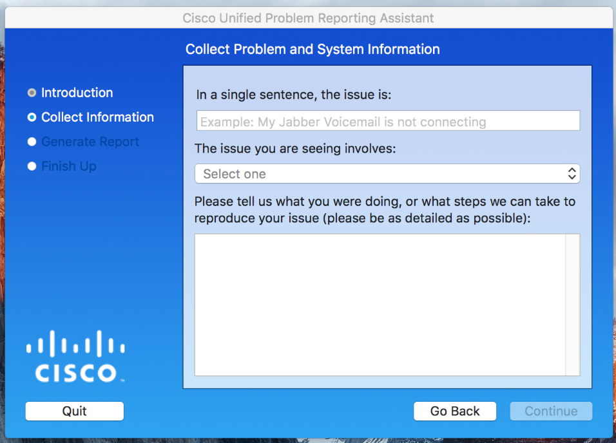
Task: Click the Finish Up step bullet
Action: [x=32, y=166]
